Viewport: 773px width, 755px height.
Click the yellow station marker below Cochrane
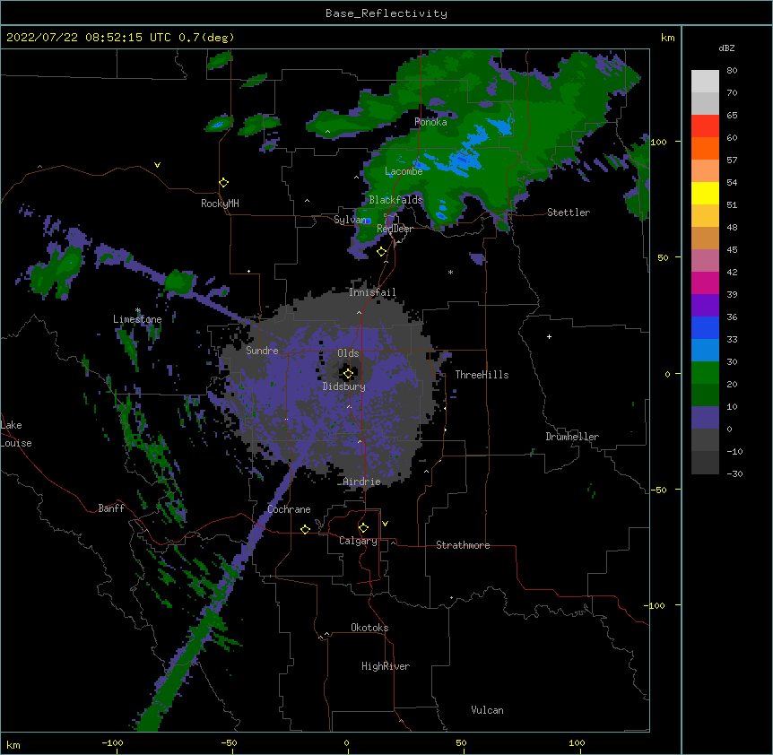click(305, 529)
